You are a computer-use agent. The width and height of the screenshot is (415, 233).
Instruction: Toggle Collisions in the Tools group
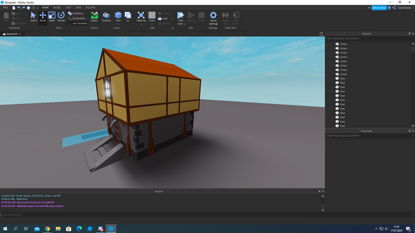coord(76,13)
